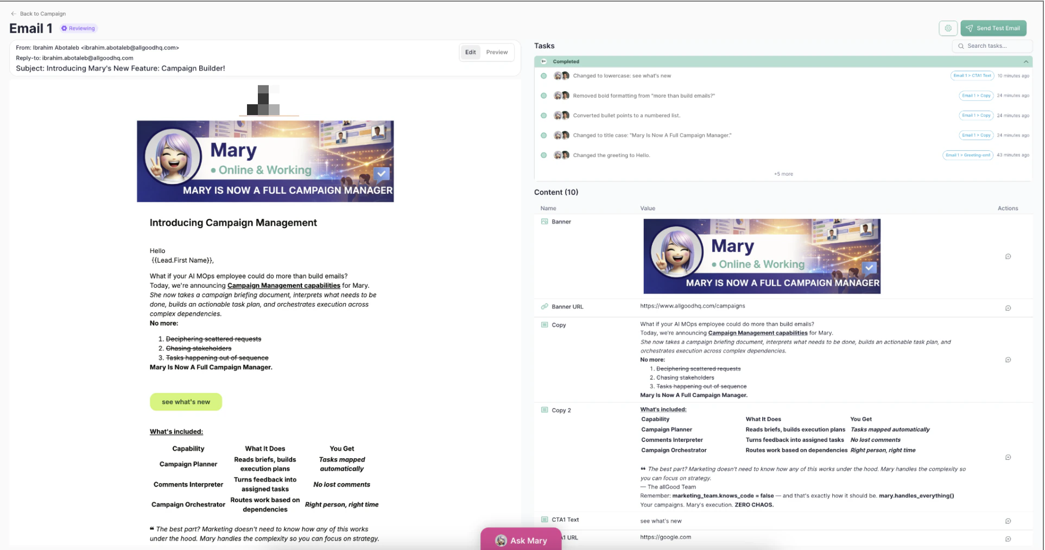1045x550 pixels.
Task: Expand '+5 more' completed tasks
Action: point(783,174)
